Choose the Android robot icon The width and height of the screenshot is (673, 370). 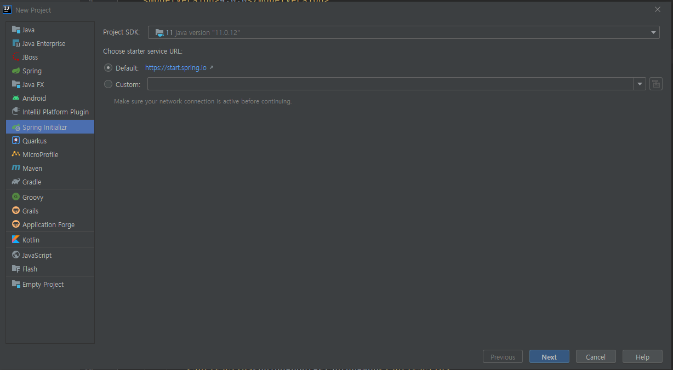pyautogui.click(x=16, y=98)
